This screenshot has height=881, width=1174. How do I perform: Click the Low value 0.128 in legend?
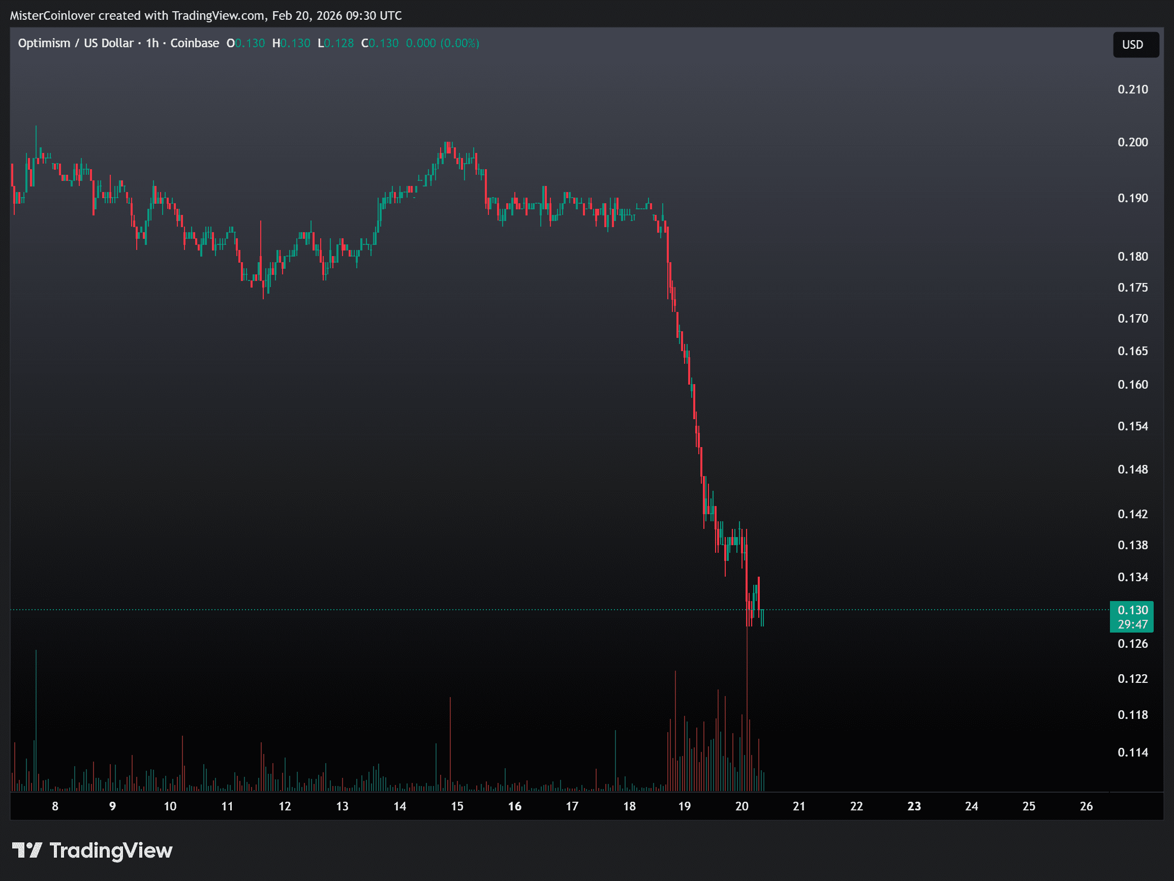point(338,43)
